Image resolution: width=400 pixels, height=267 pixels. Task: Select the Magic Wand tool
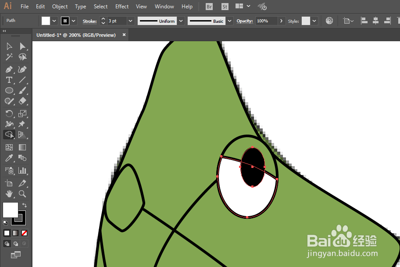point(9,57)
